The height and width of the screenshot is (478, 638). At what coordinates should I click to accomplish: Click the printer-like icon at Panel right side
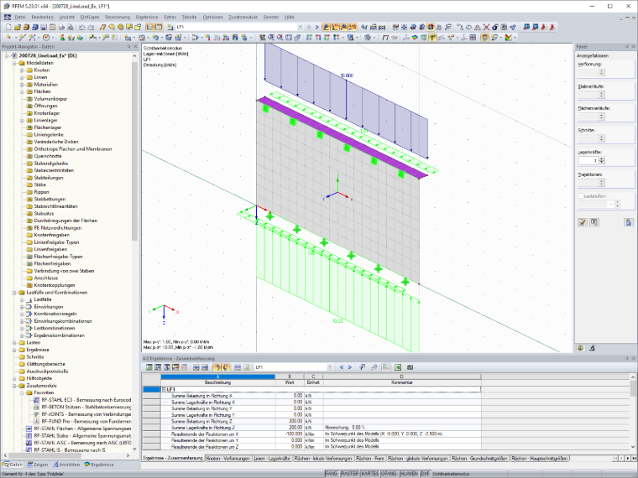[x=628, y=222]
